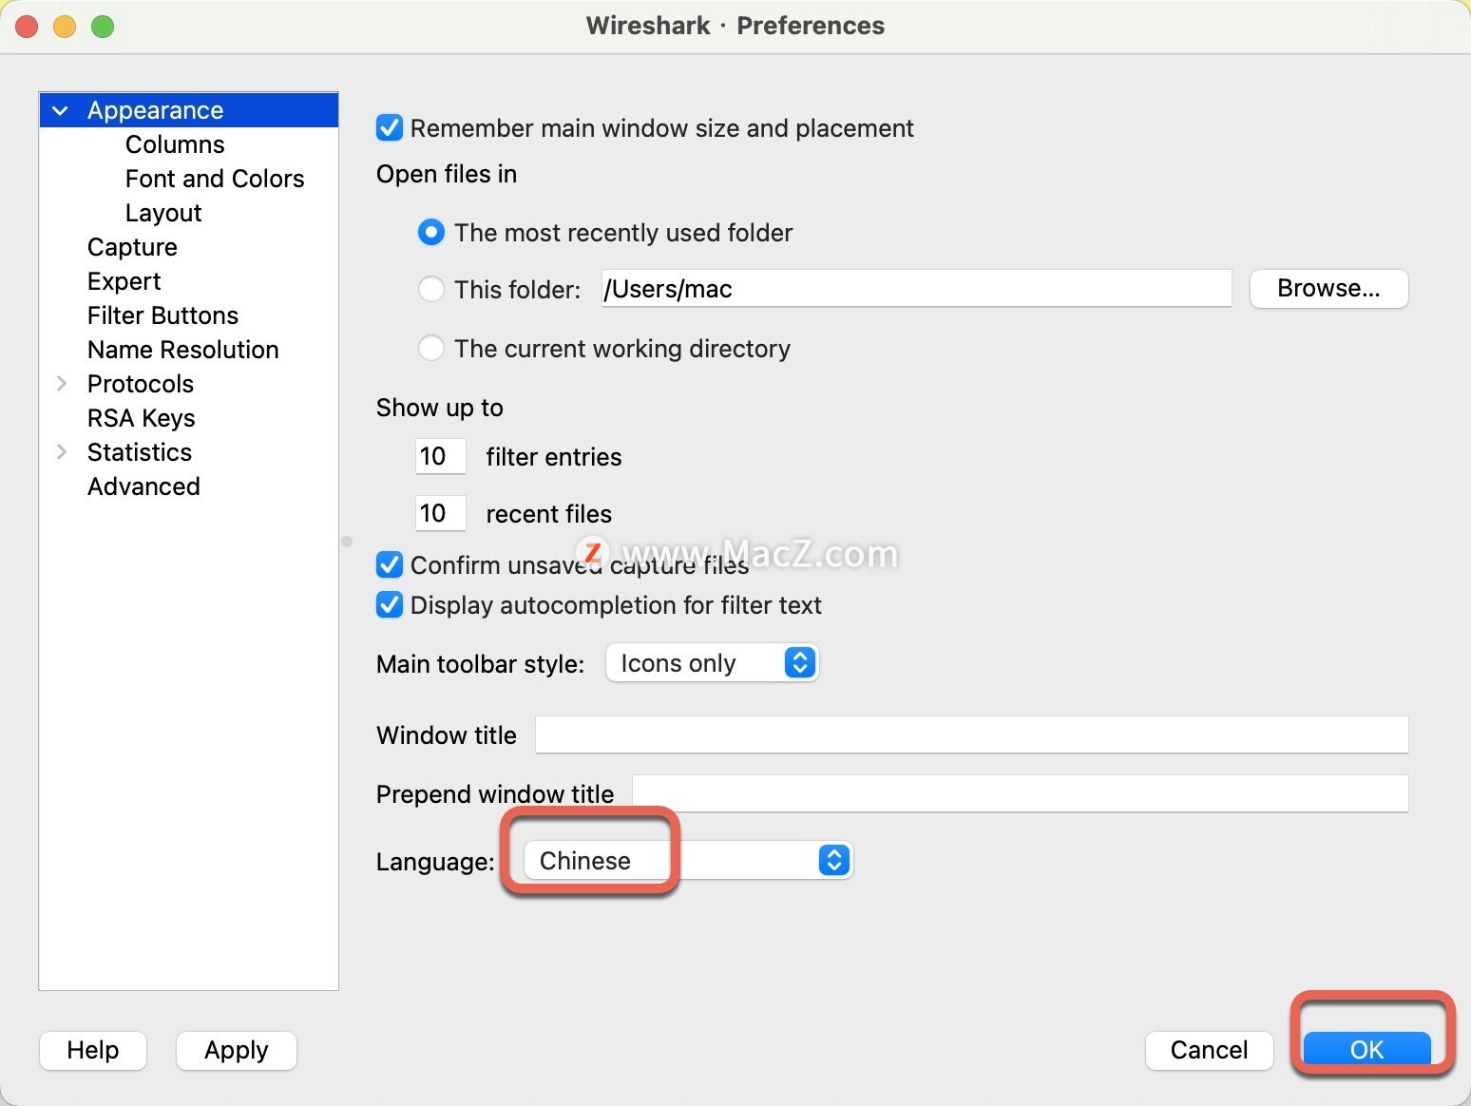Viewport: 1471px width, 1106px height.
Task: Select Protocols in the preferences tree
Action: tap(141, 384)
